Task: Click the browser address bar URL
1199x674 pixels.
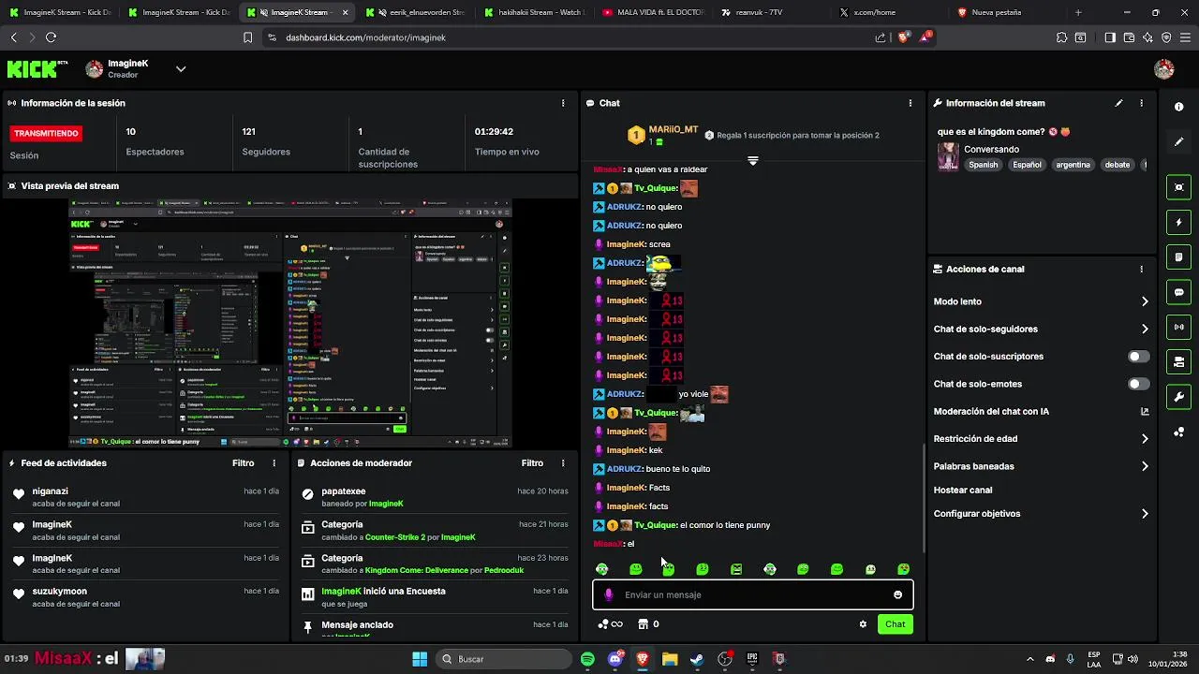Action: tap(365, 37)
